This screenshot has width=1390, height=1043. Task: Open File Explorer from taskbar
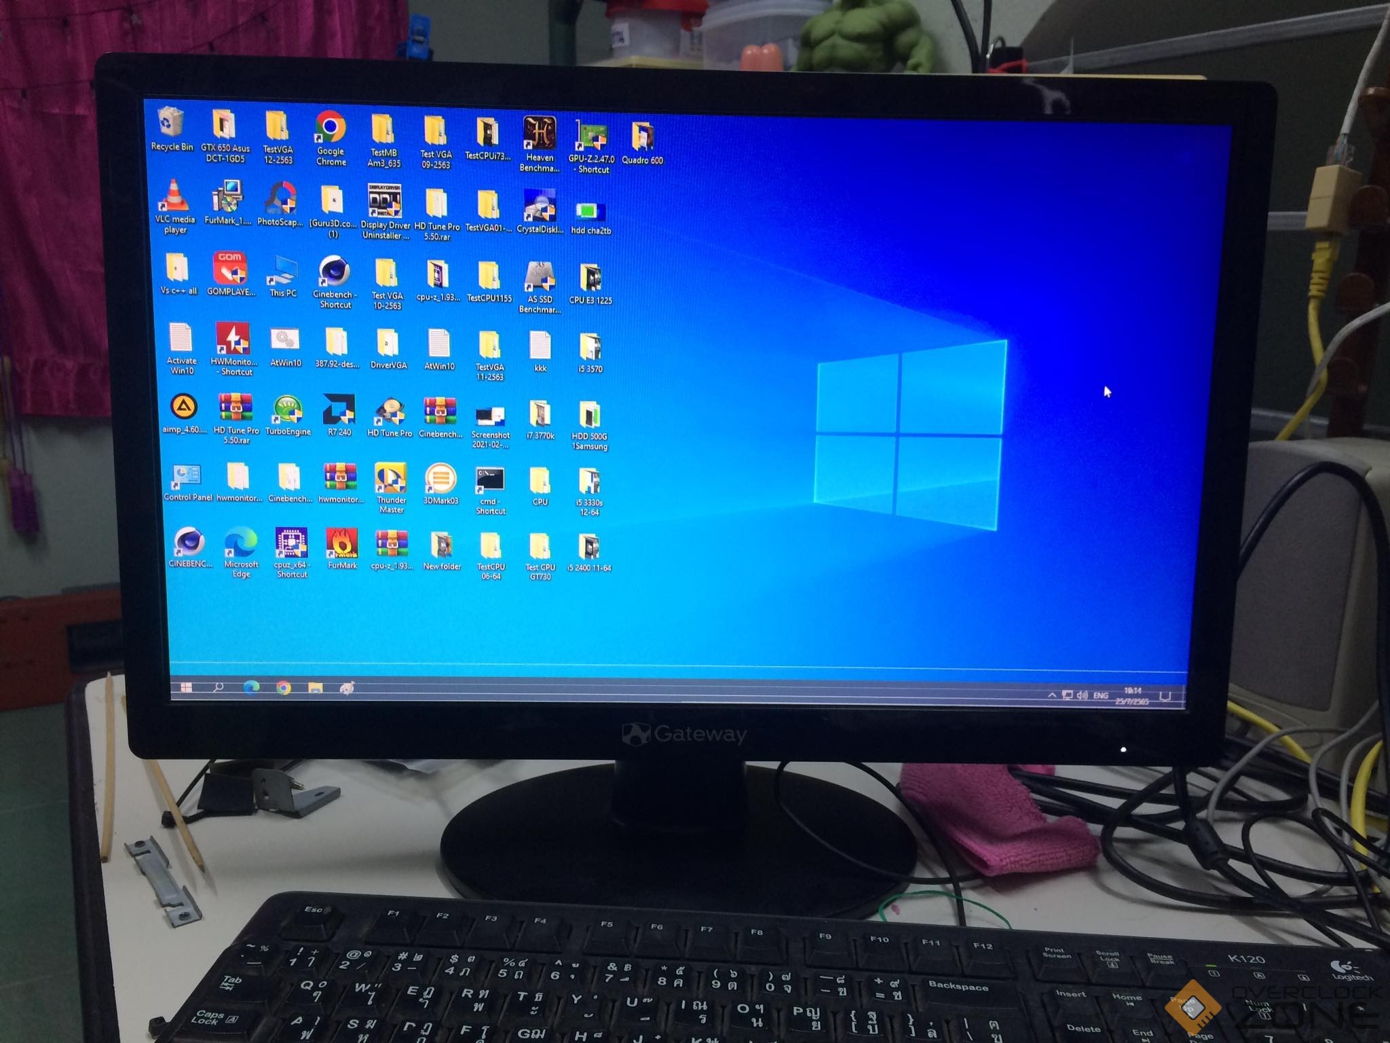315,688
